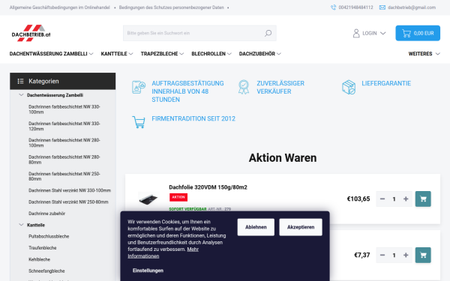Select Kehlbleche category
Image resolution: width=450 pixels, height=281 pixels.
[x=39, y=259]
